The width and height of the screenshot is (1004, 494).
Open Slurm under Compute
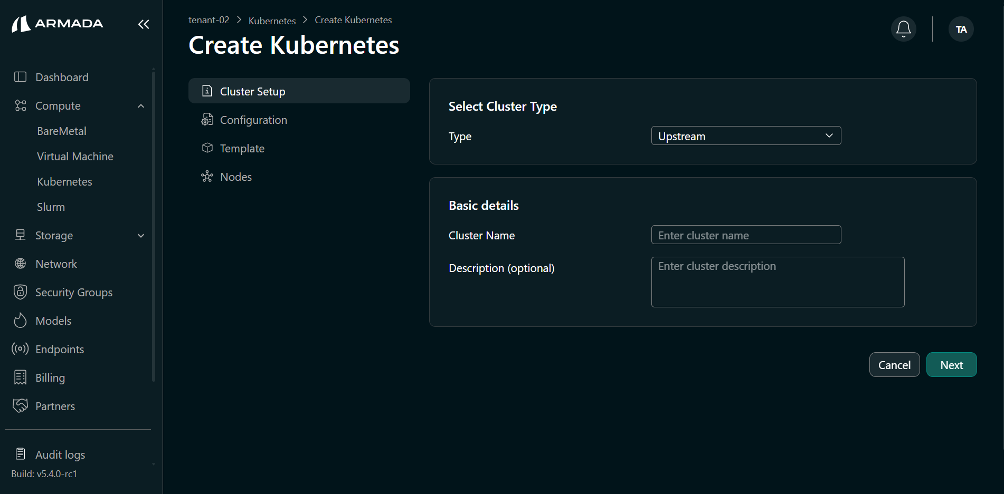[x=51, y=207]
